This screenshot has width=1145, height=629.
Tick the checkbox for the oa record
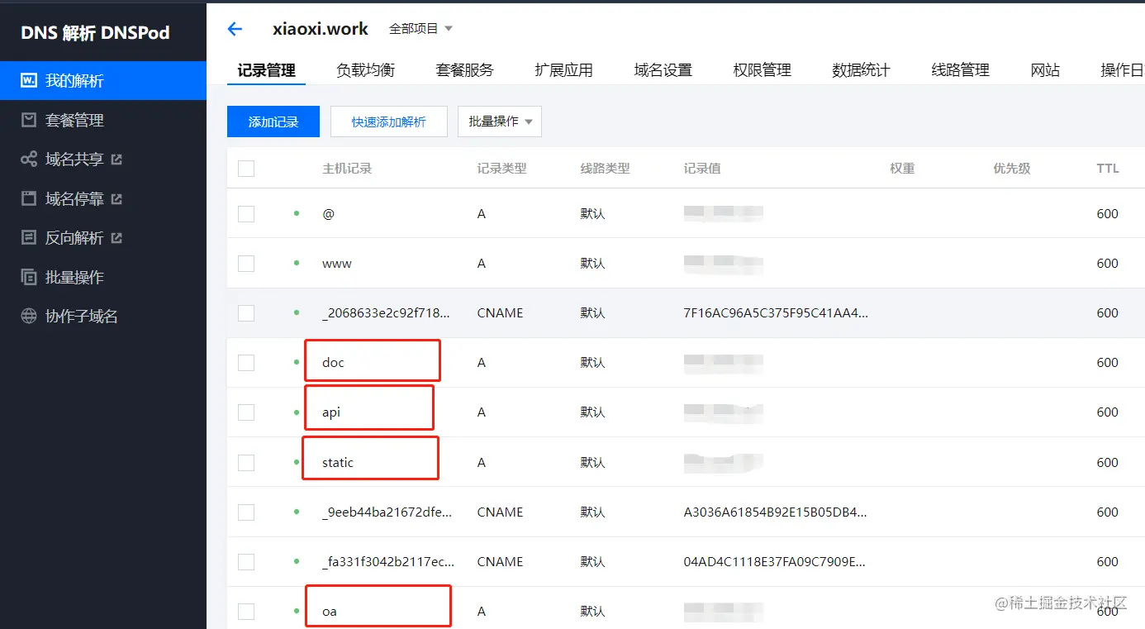pos(246,611)
